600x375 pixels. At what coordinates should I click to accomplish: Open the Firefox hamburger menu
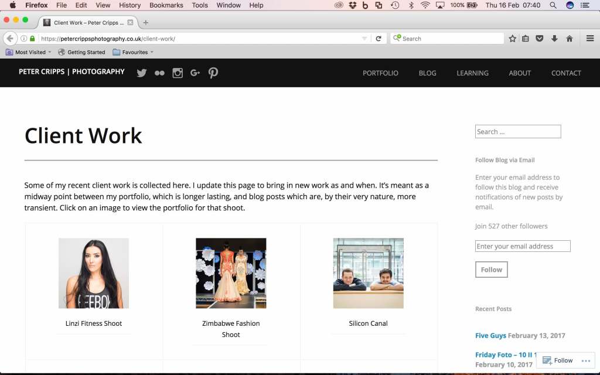pos(589,38)
